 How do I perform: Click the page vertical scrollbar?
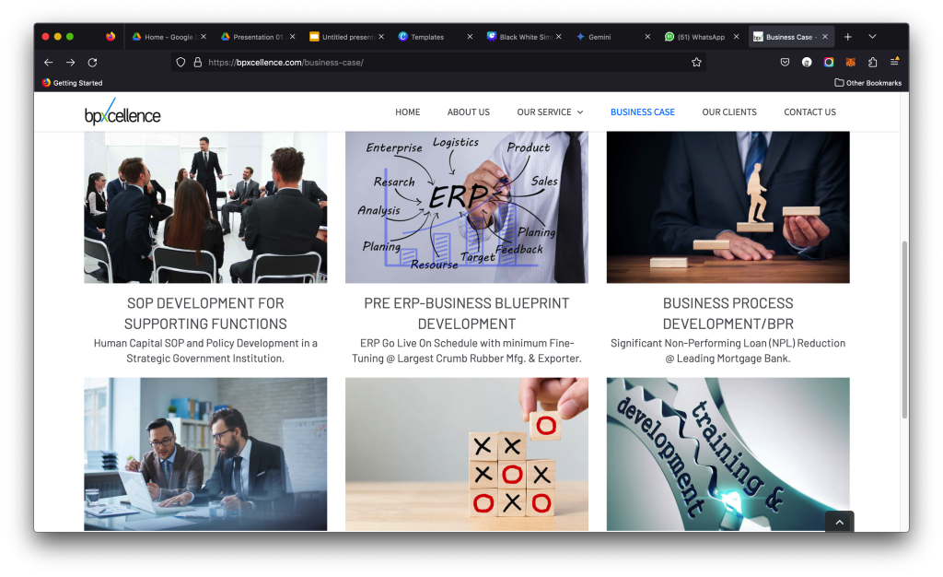904,330
